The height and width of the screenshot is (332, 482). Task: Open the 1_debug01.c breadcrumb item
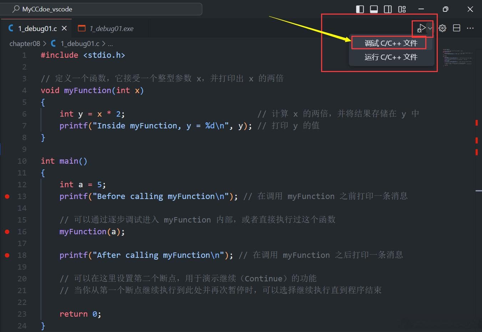tap(80, 44)
